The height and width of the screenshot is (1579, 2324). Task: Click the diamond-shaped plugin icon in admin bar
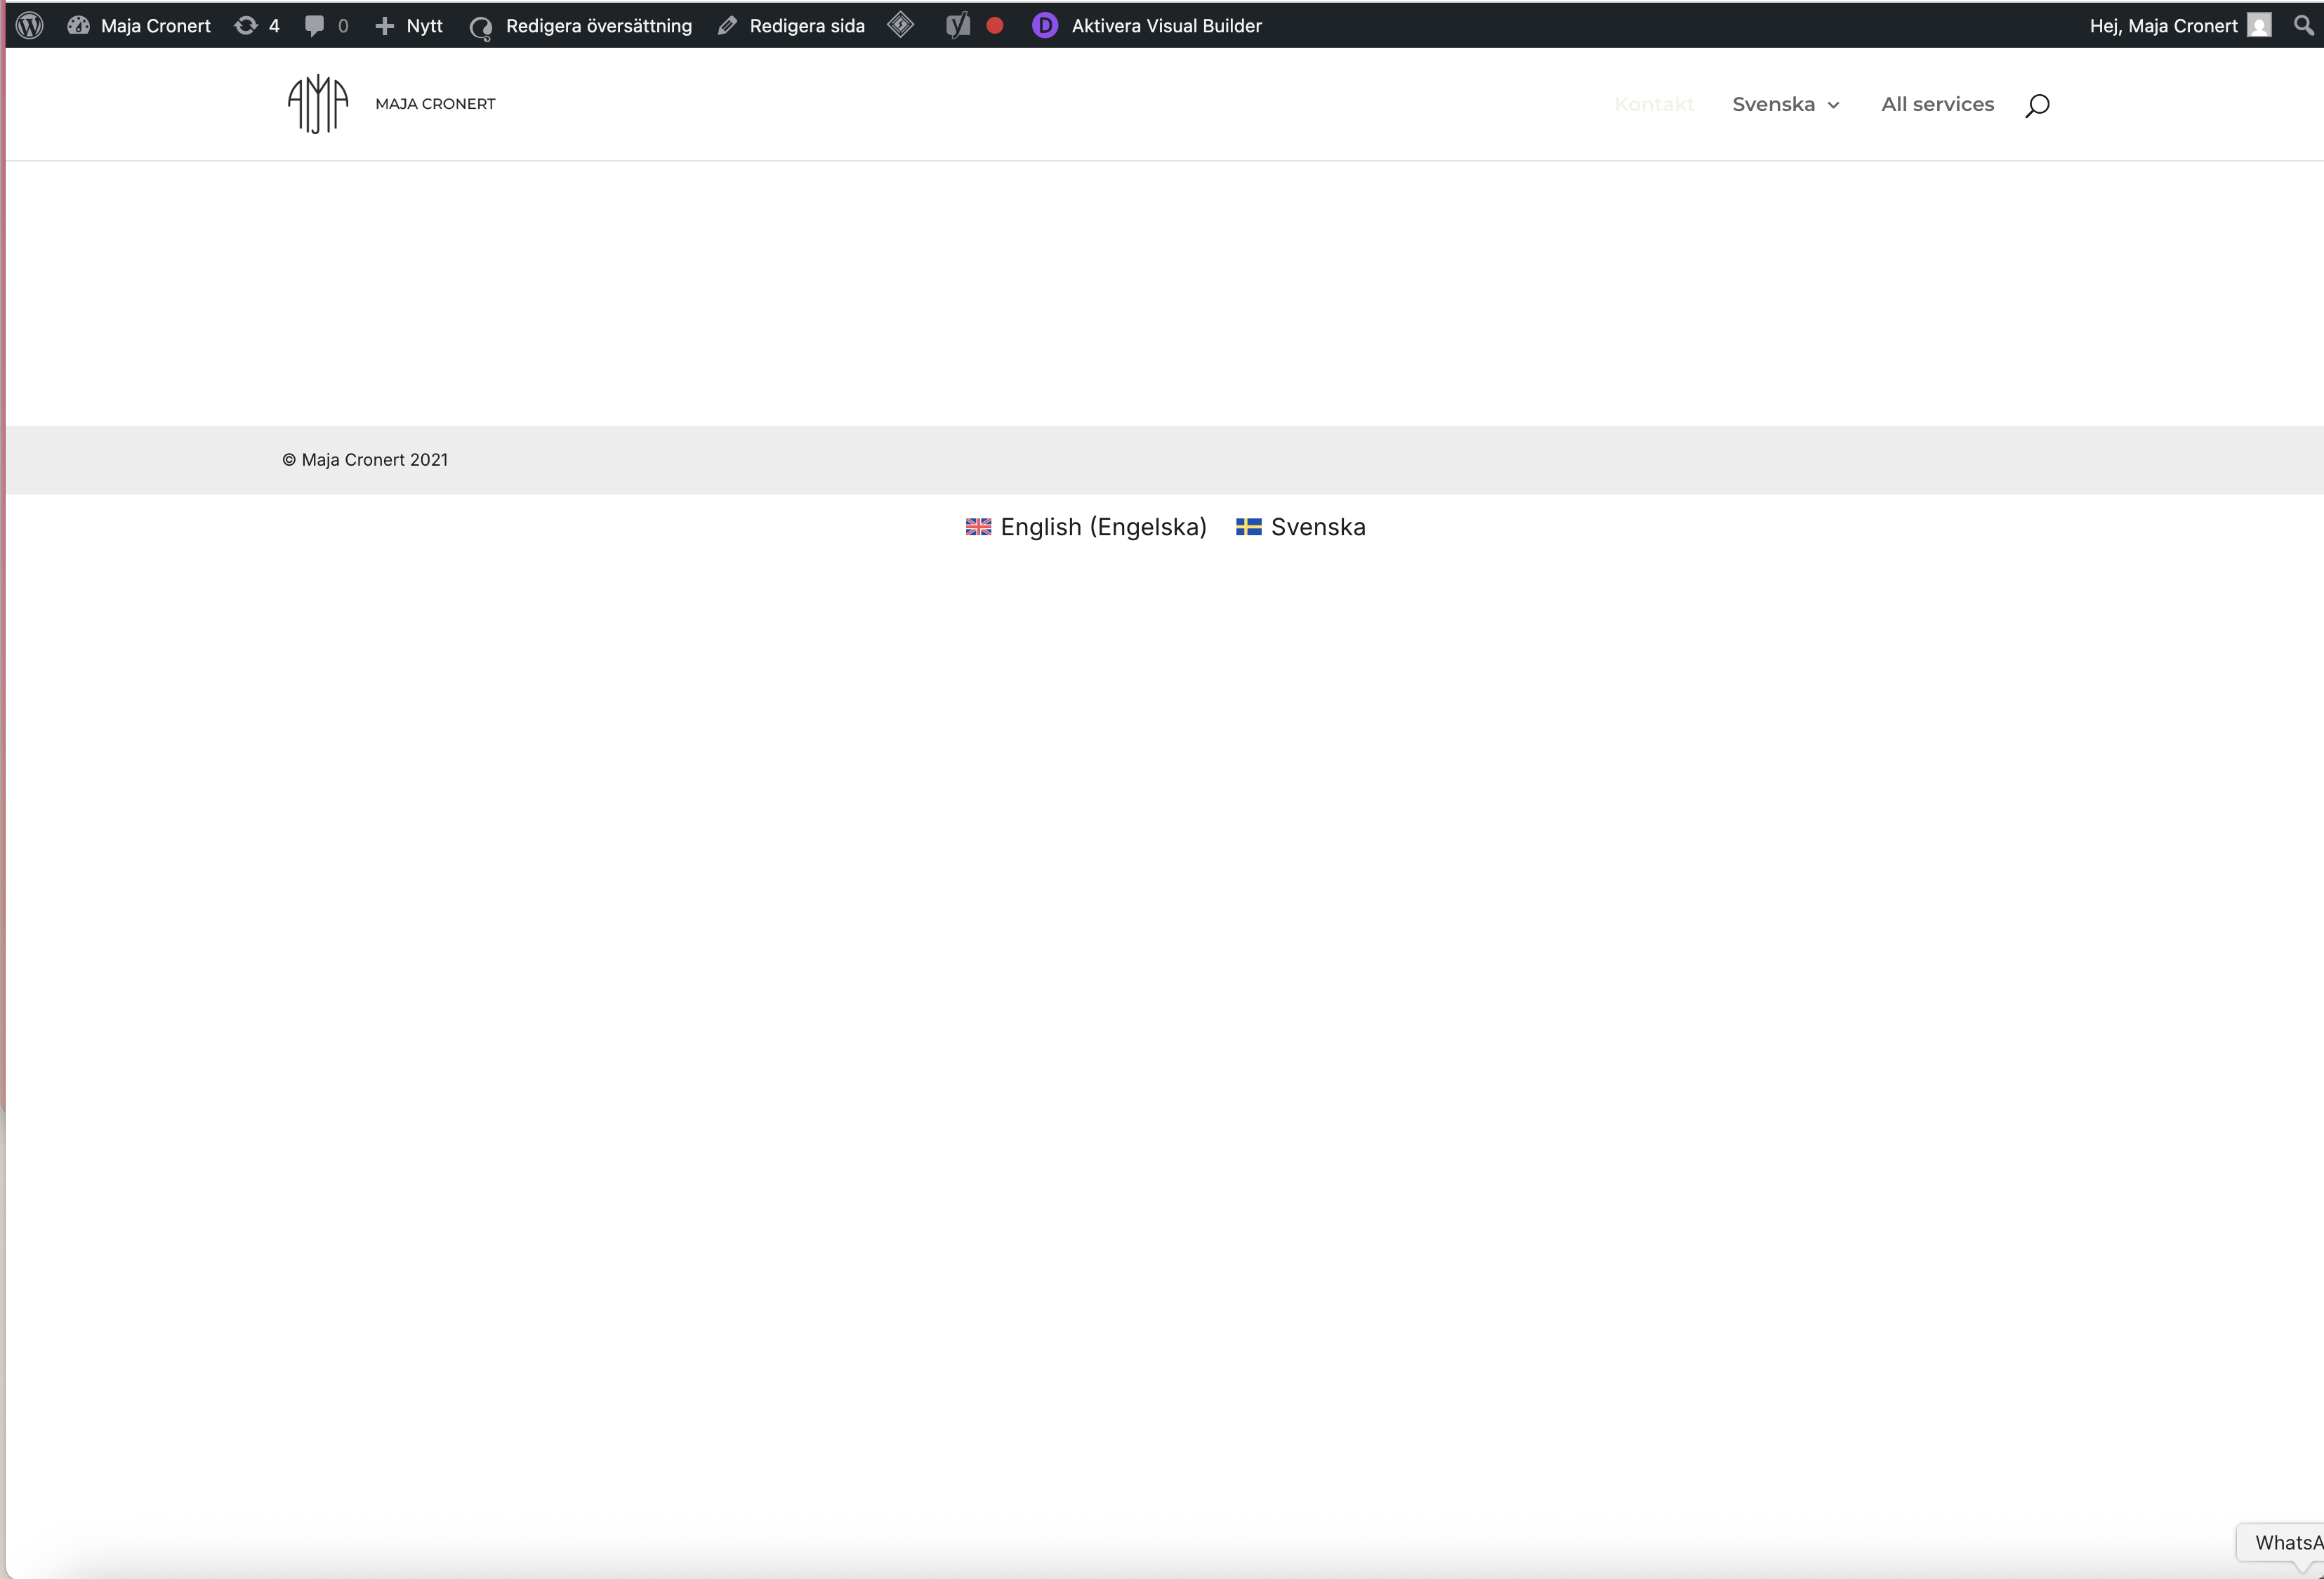[x=900, y=25]
